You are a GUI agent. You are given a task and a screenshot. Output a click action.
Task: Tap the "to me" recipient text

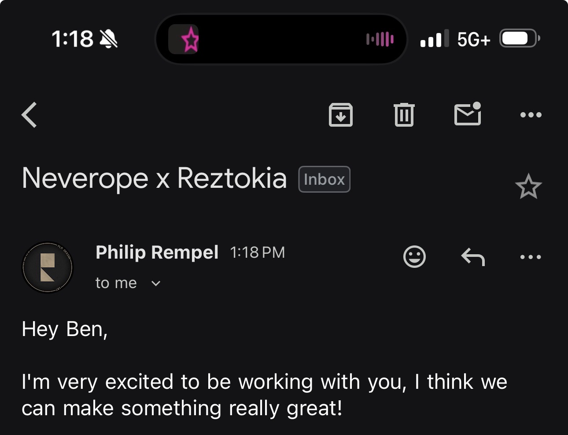116,283
